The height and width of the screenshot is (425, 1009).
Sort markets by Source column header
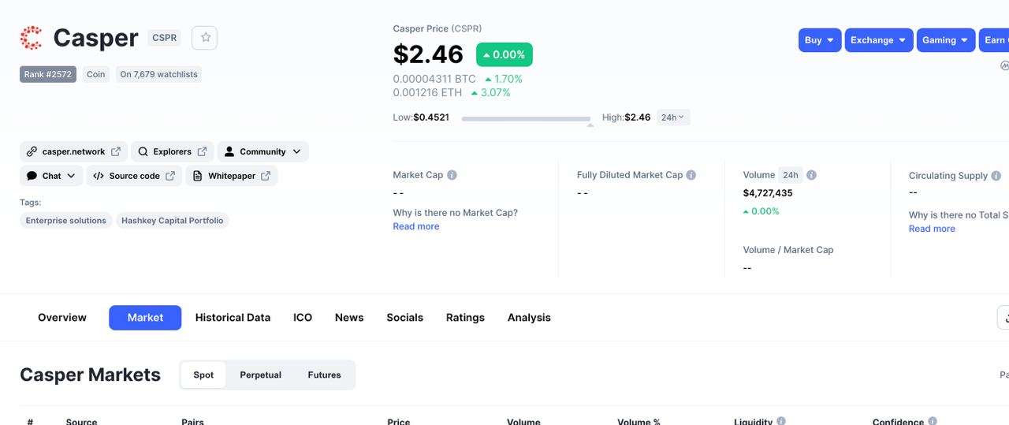[81, 422]
